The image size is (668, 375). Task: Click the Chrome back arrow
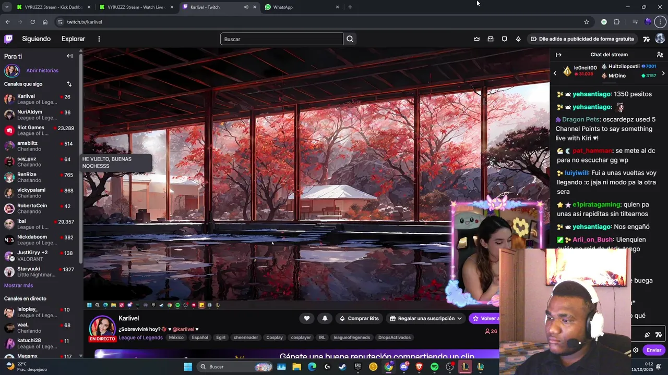pyautogui.click(x=7, y=22)
